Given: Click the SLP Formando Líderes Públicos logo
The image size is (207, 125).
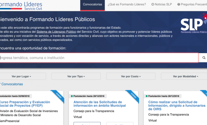Looking at the screenshot, I should [x=194, y=24].
